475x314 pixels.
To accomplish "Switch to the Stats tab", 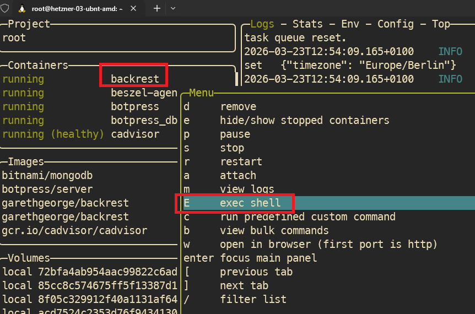I will 307,24.
